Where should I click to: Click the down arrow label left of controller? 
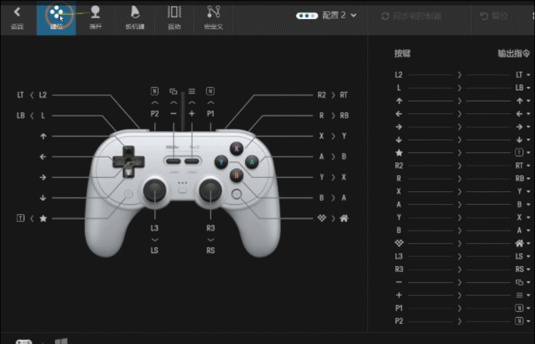pos(43,197)
